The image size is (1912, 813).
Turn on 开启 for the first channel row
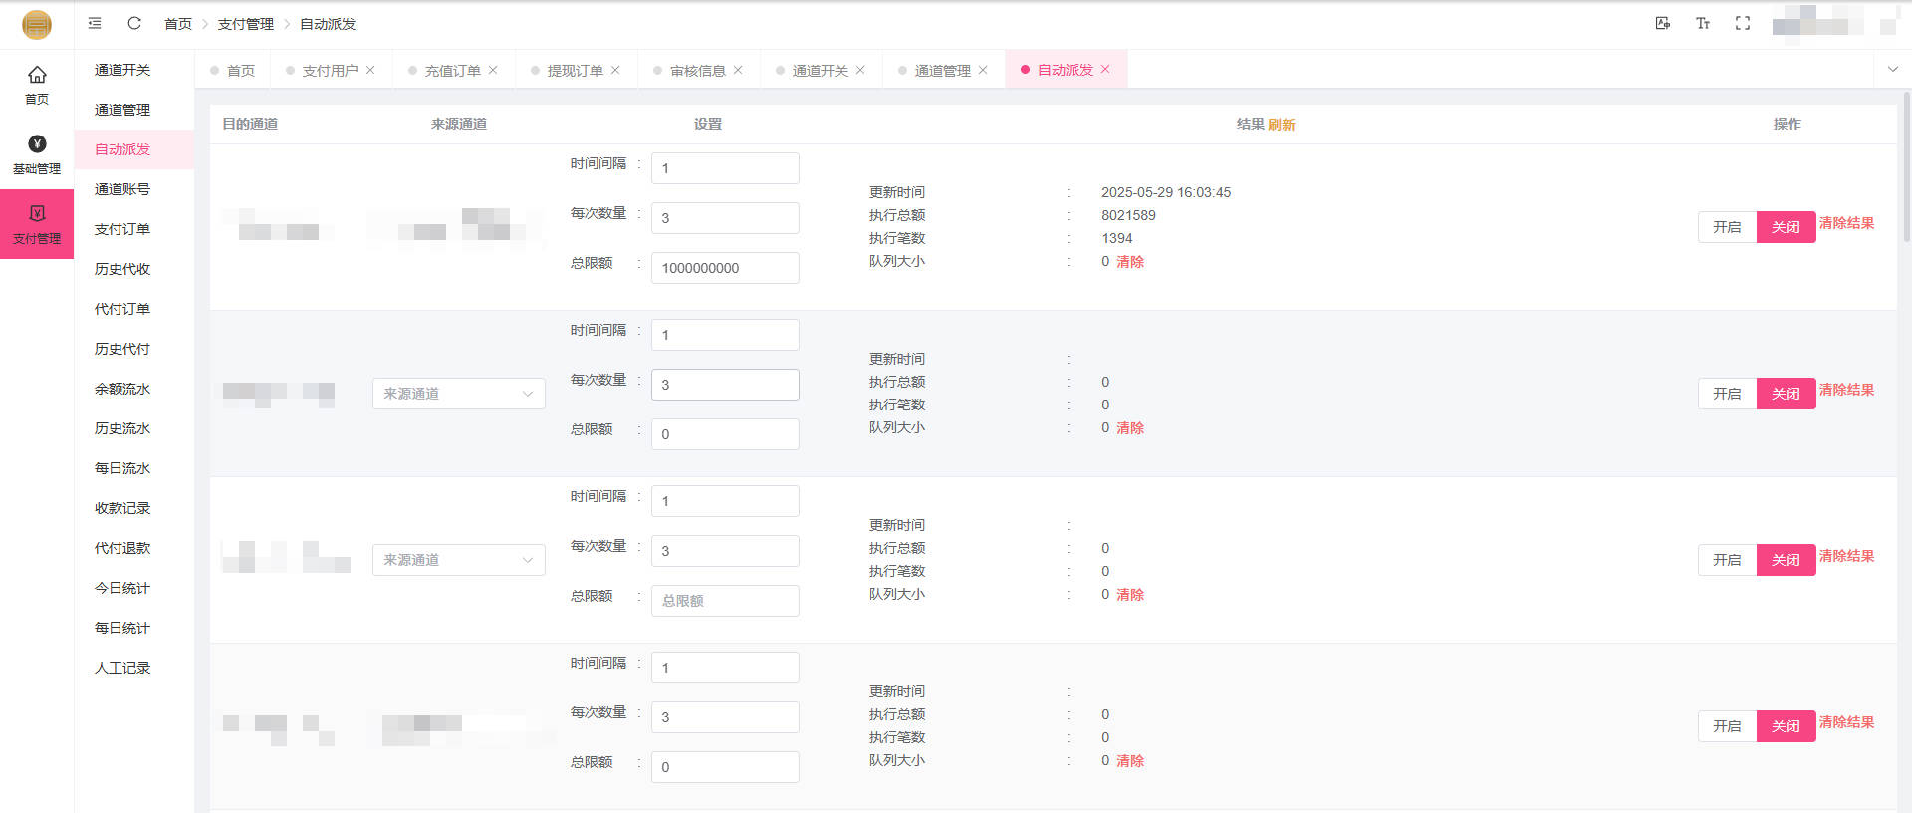coord(1726,227)
